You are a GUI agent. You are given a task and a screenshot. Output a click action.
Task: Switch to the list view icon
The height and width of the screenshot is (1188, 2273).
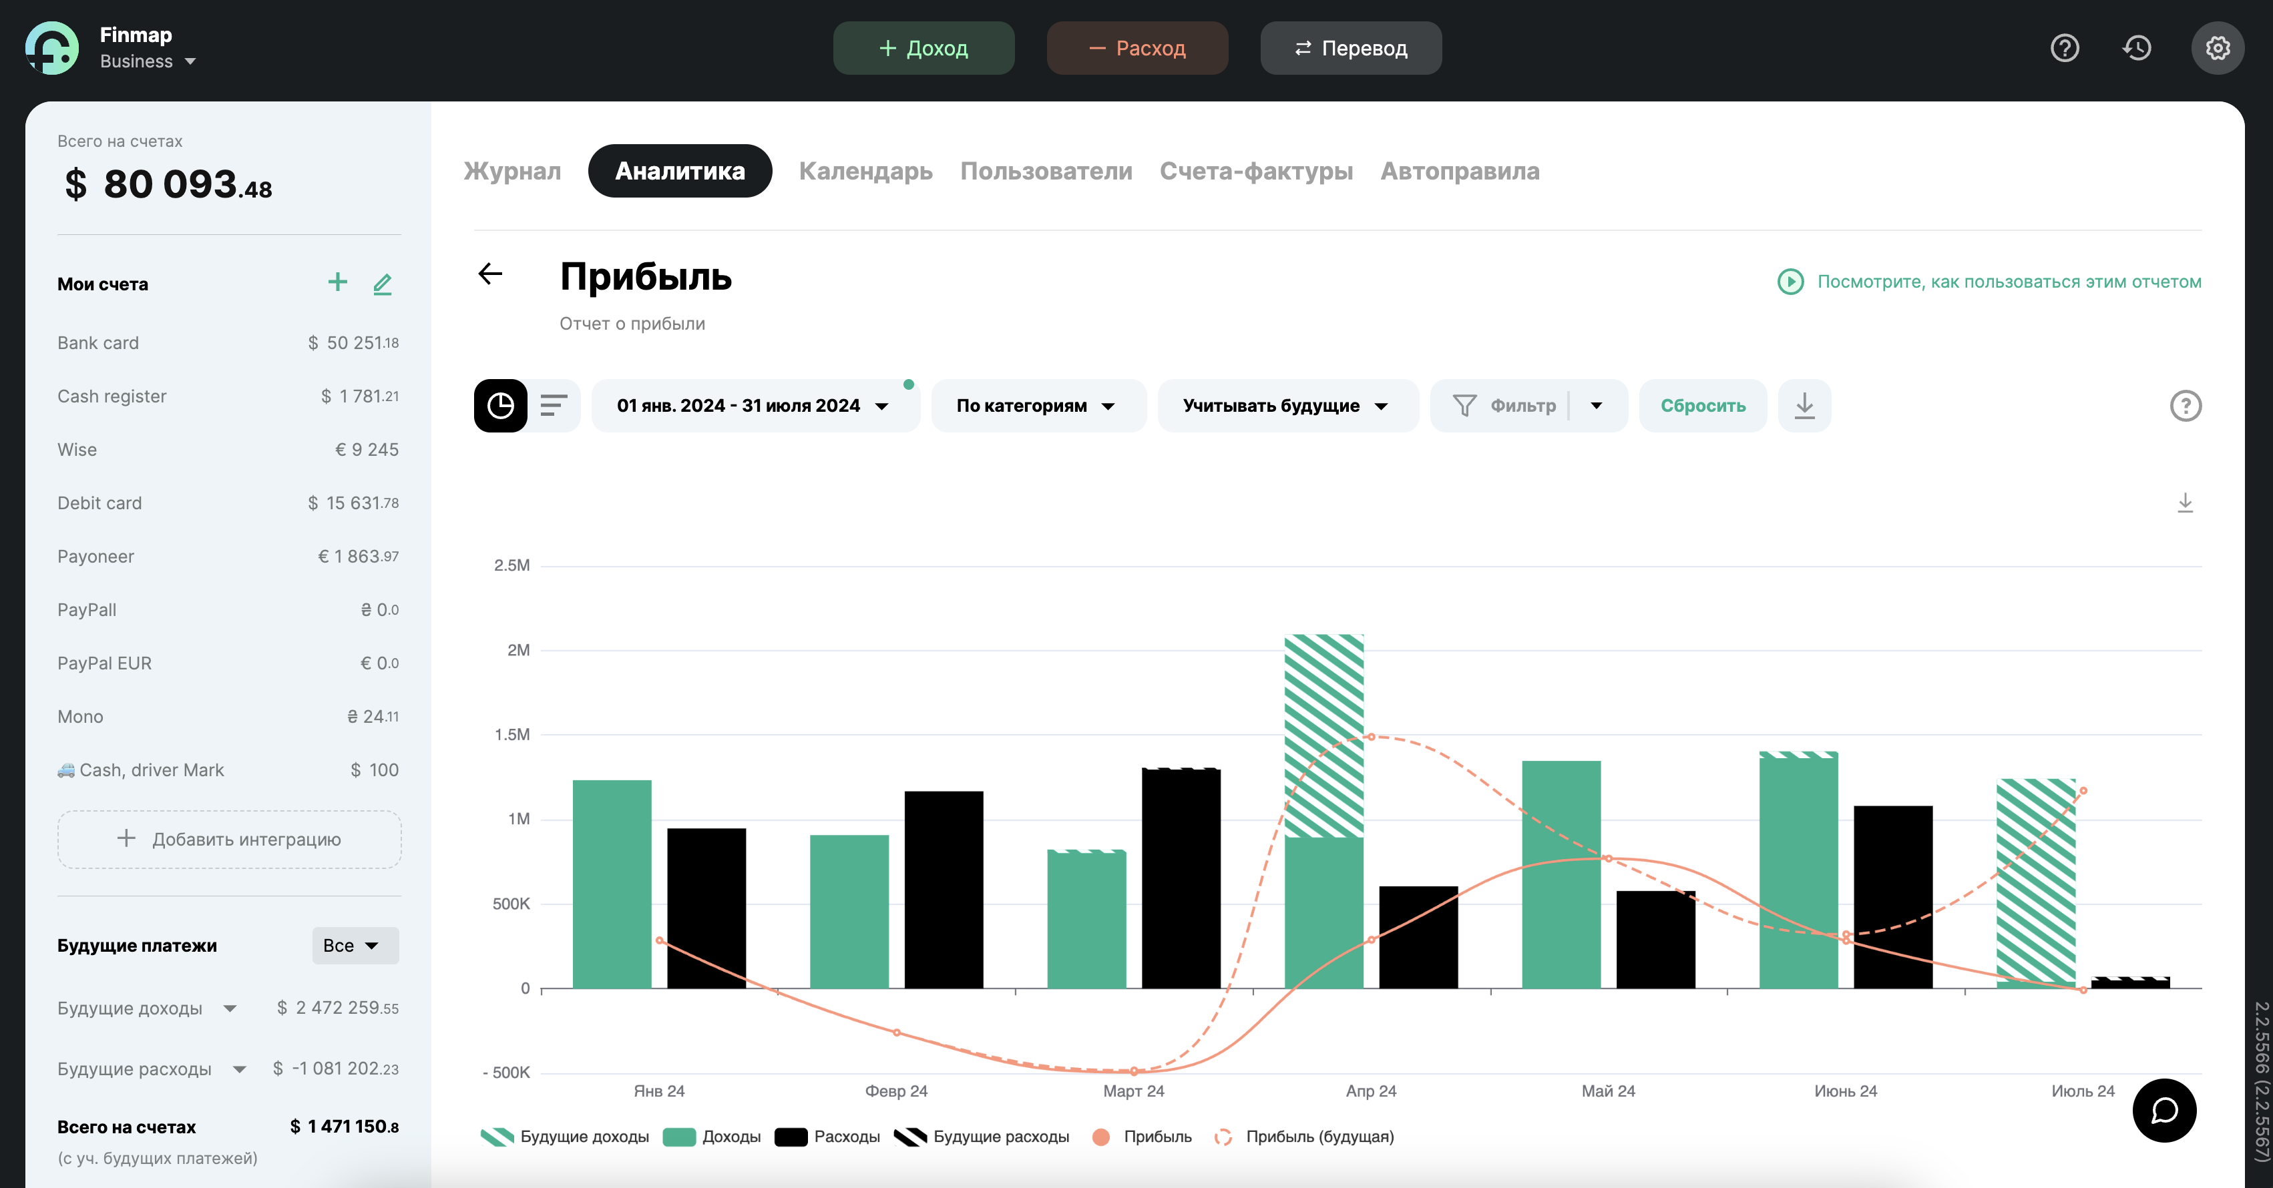554,406
